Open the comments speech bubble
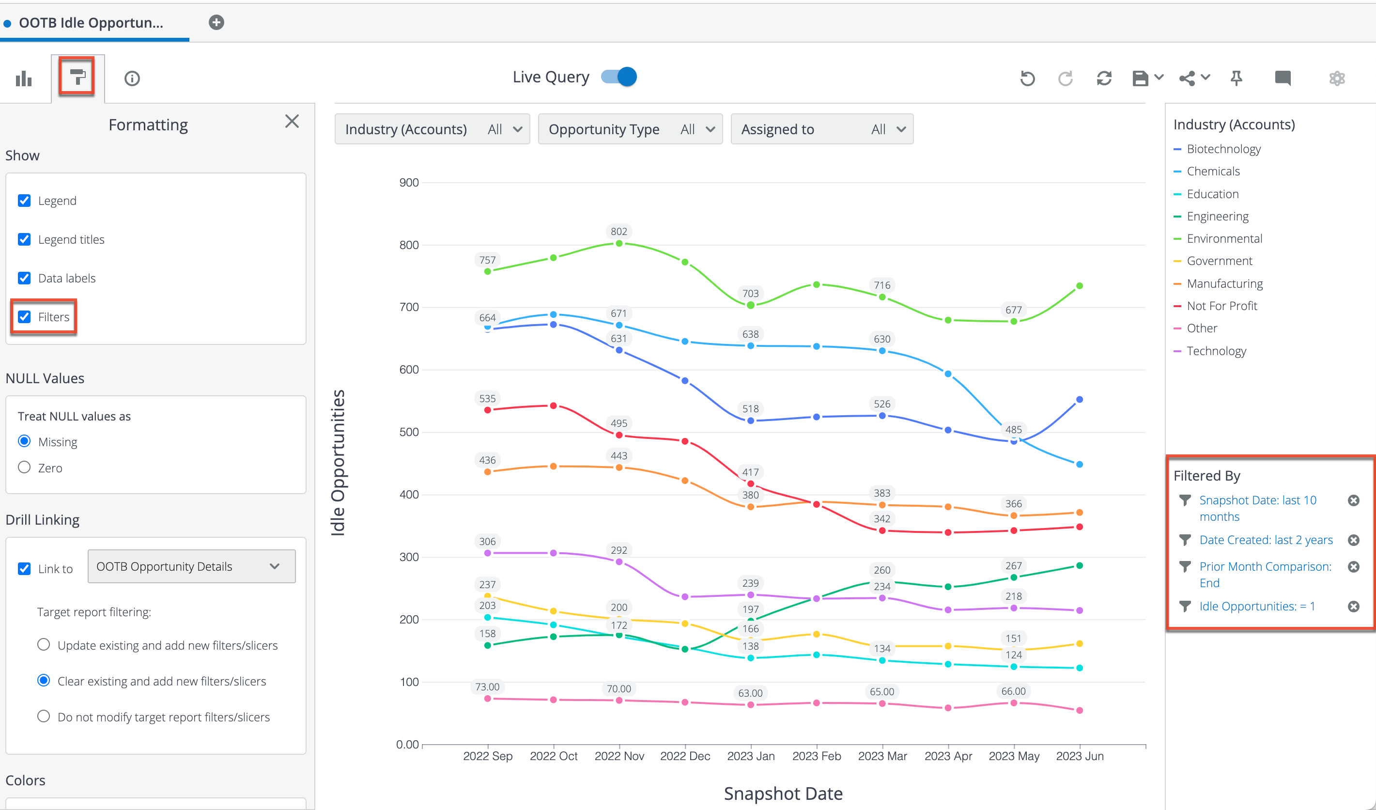1376x810 pixels. 1283,78
